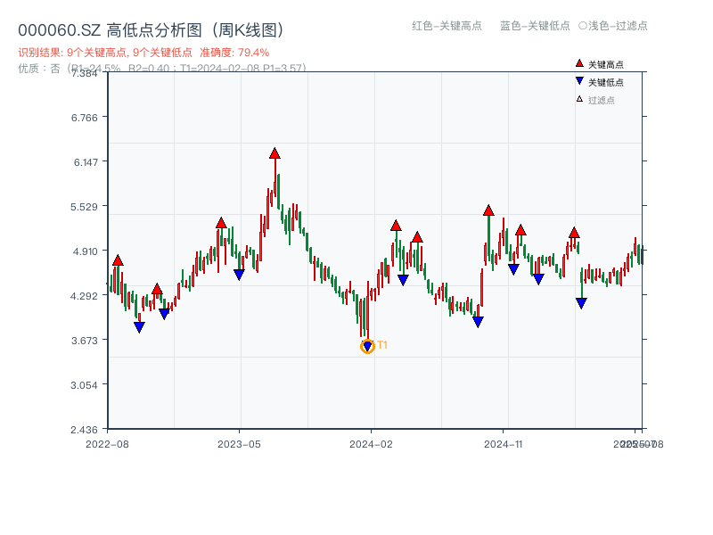Click the small circle icon before 浅色-过滤点

click(x=583, y=26)
